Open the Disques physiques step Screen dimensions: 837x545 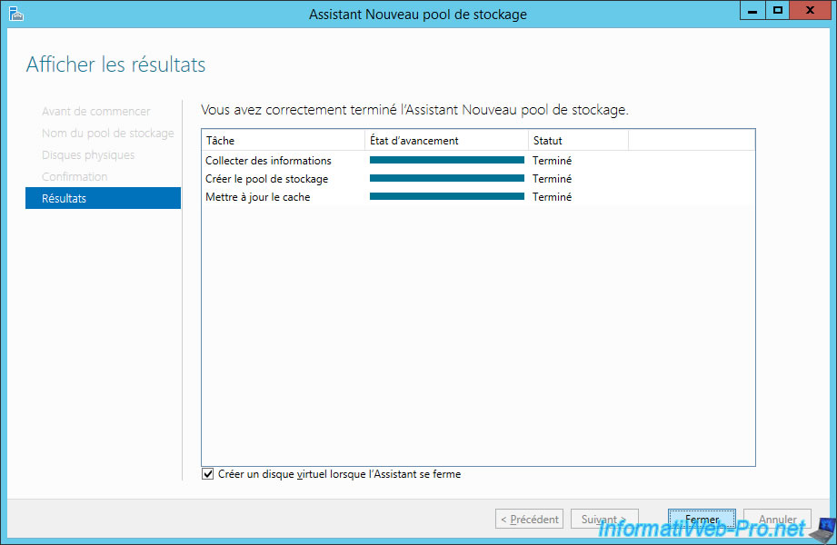coord(88,154)
